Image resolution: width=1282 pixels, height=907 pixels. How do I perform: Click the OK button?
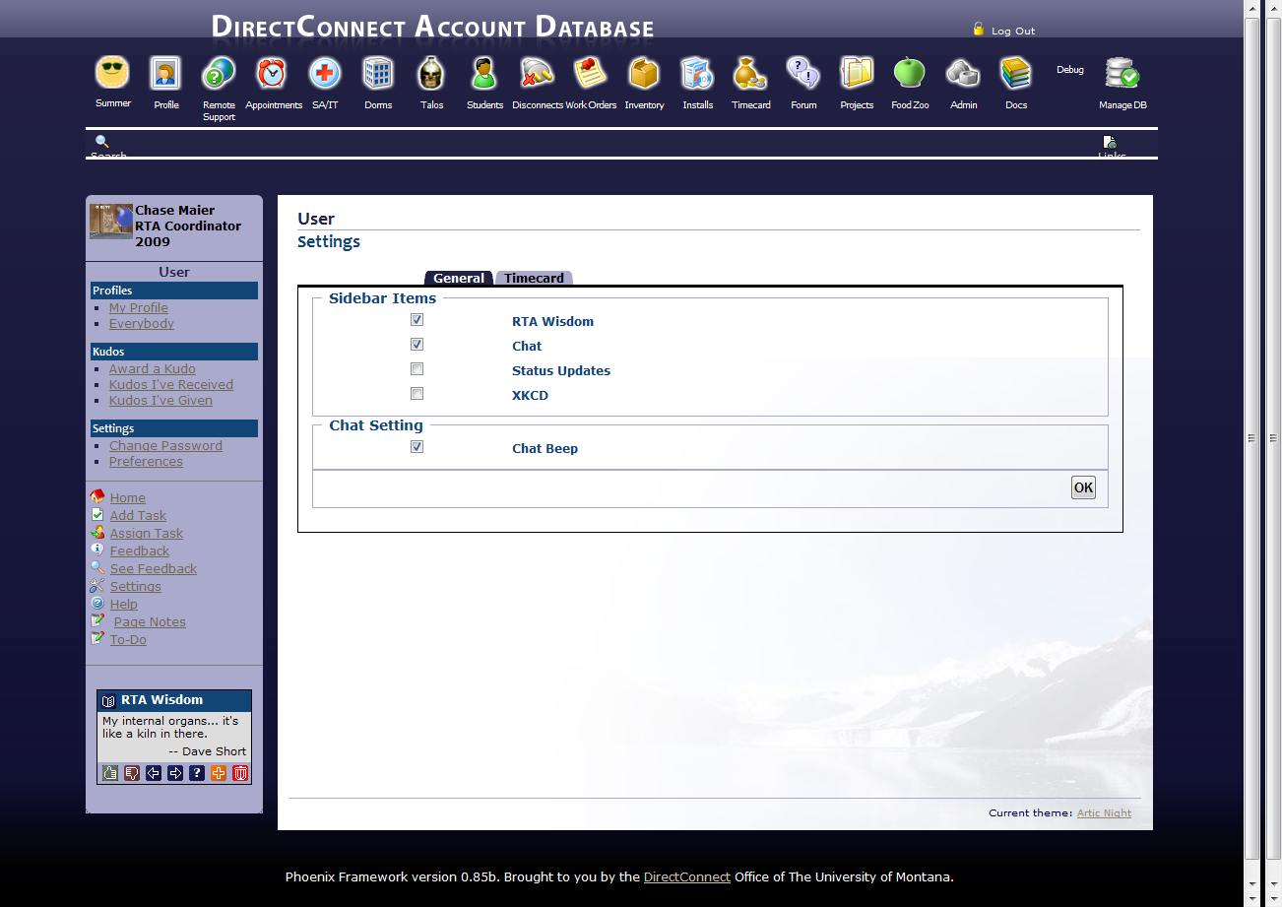coord(1083,487)
